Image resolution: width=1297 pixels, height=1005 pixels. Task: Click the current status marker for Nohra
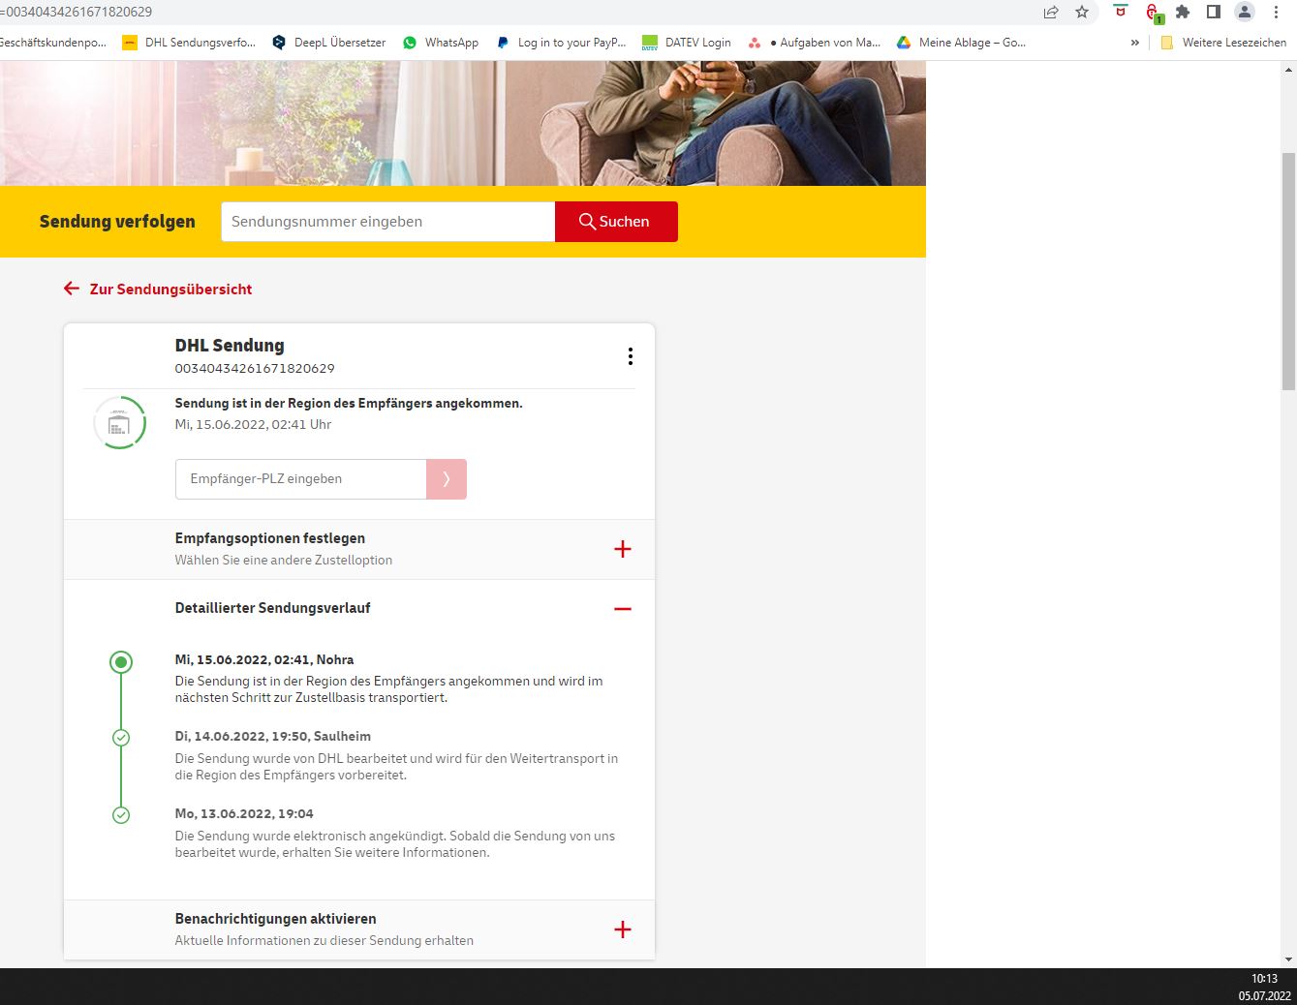click(x=121, y=662)
